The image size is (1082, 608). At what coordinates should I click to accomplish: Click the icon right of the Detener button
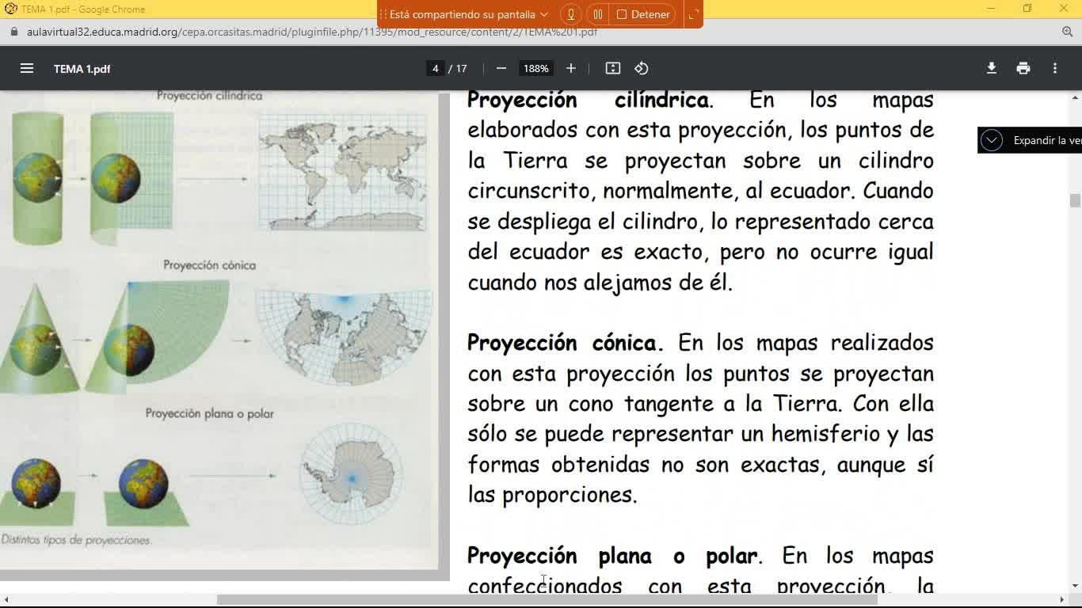click(x=693, y=14)
